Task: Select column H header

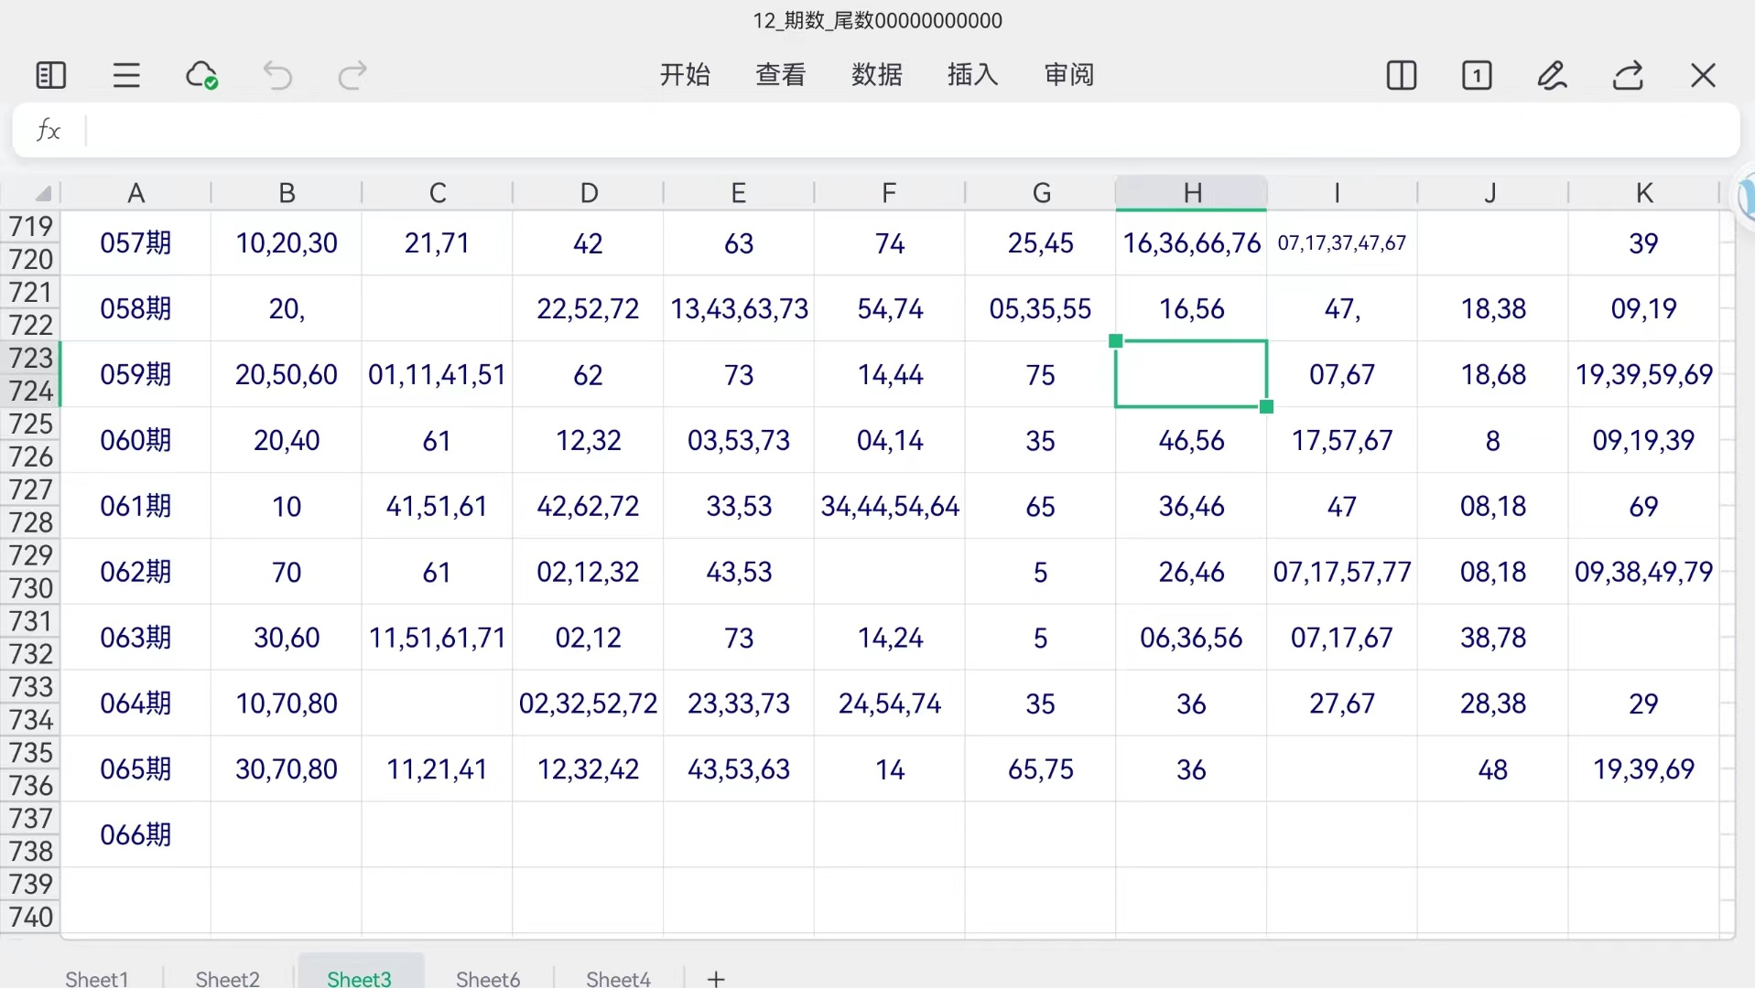Action: coord(1191,193)
